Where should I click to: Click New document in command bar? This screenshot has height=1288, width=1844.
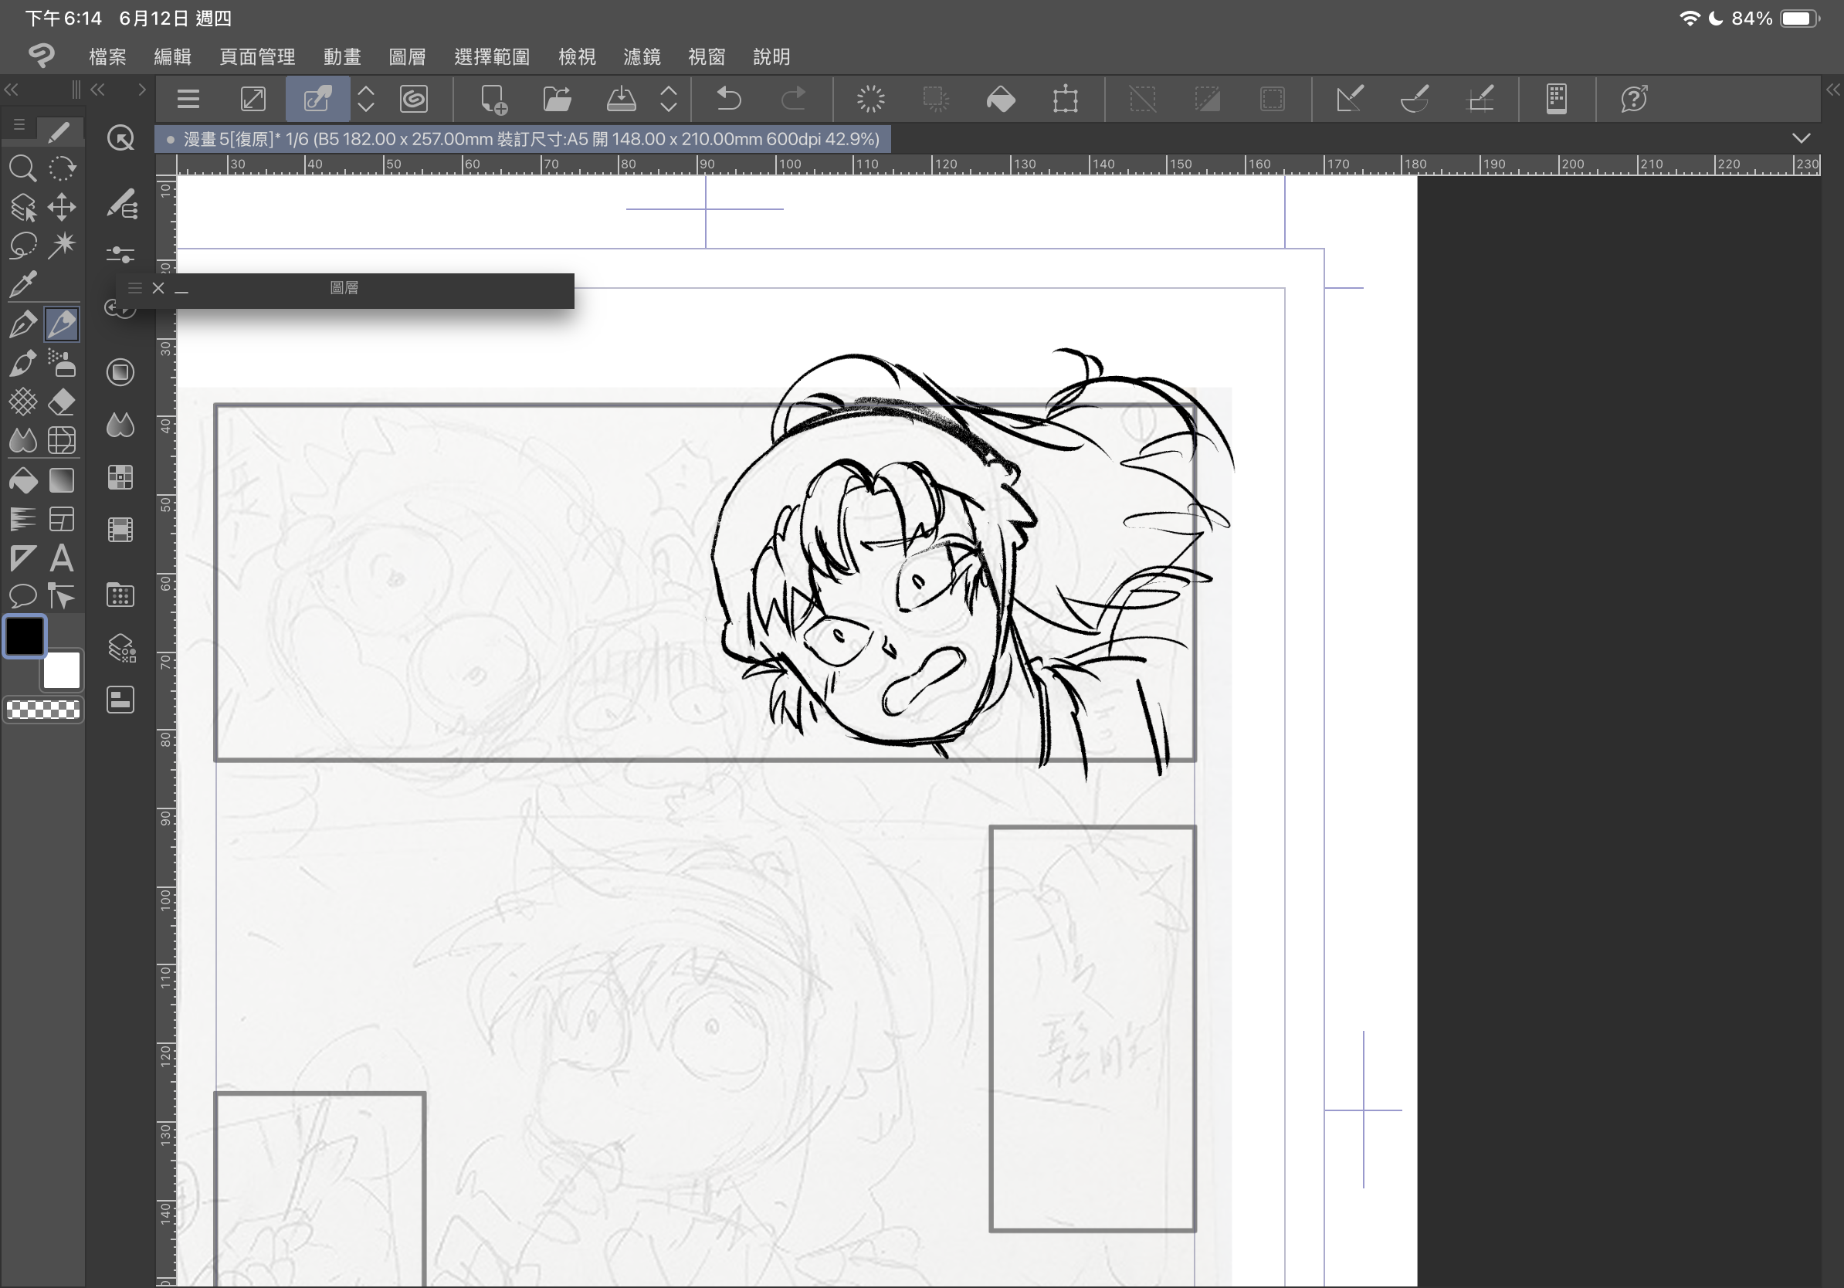point(493,100)
